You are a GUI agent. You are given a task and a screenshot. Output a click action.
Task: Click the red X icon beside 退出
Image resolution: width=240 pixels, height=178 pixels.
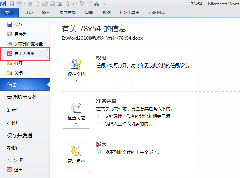point(10,170)
